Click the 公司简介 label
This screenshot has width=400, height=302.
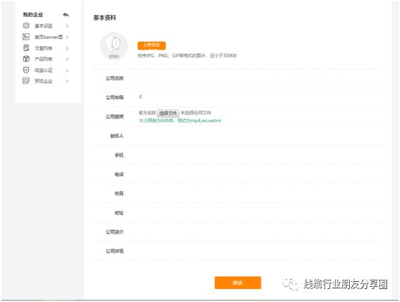tap(114, 232)
